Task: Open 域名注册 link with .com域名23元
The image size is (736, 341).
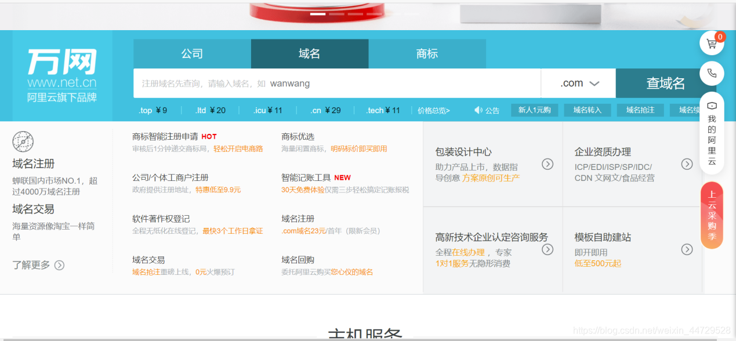Action: click(x=298, y=219)
